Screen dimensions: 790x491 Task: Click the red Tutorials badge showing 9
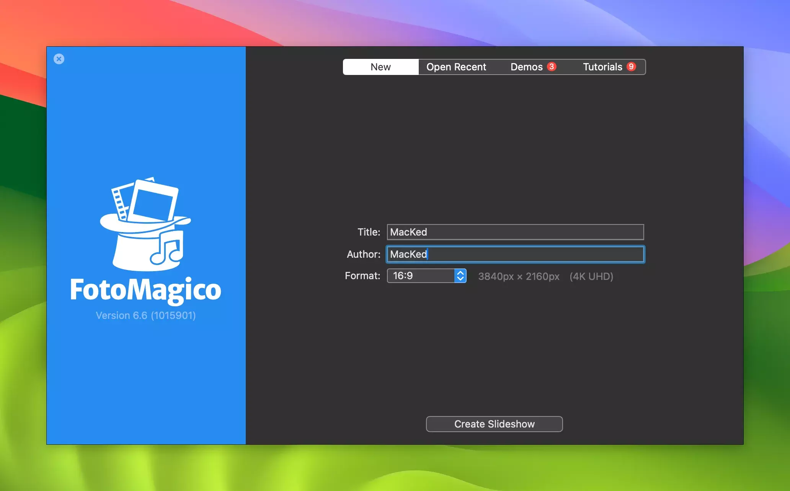click(631, 67)
